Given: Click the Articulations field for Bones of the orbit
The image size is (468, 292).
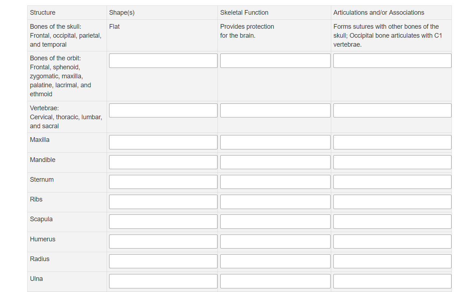Looking at the screenshot, I should [x=392, y=60].
